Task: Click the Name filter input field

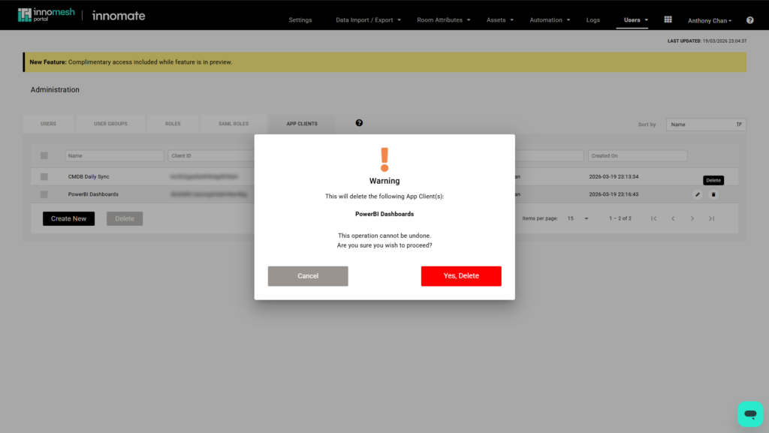Action: (x=114, y=156)
